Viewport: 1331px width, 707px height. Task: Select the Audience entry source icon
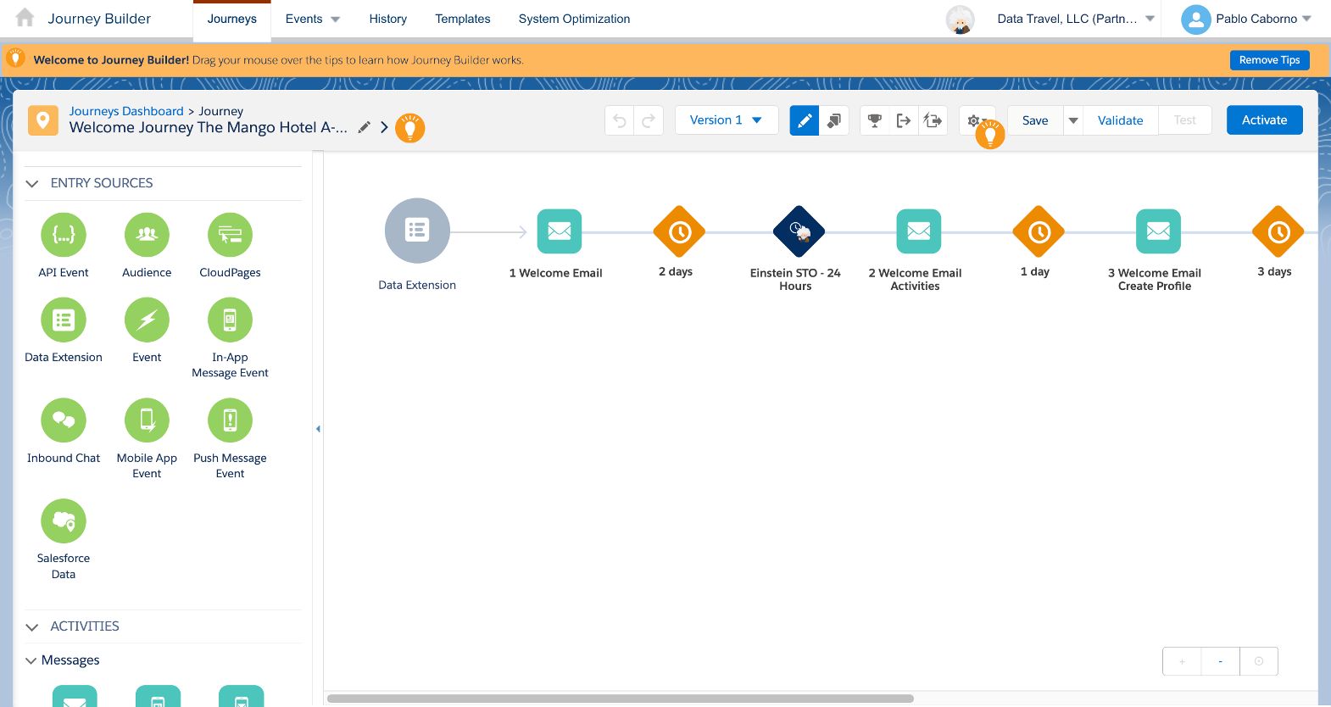tap(147, 235)
